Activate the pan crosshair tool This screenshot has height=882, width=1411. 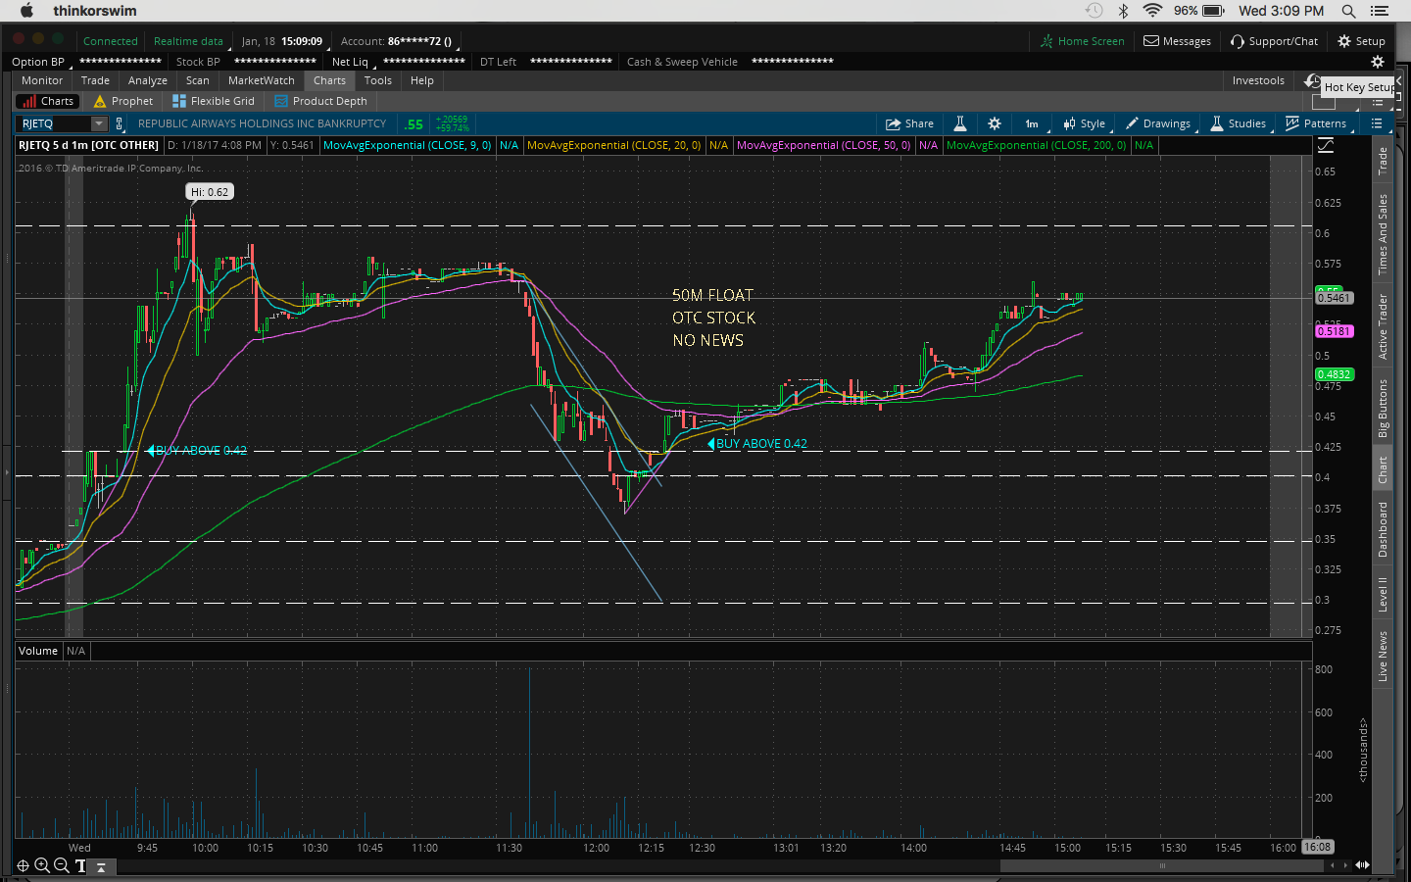click(x=24, y=865)
